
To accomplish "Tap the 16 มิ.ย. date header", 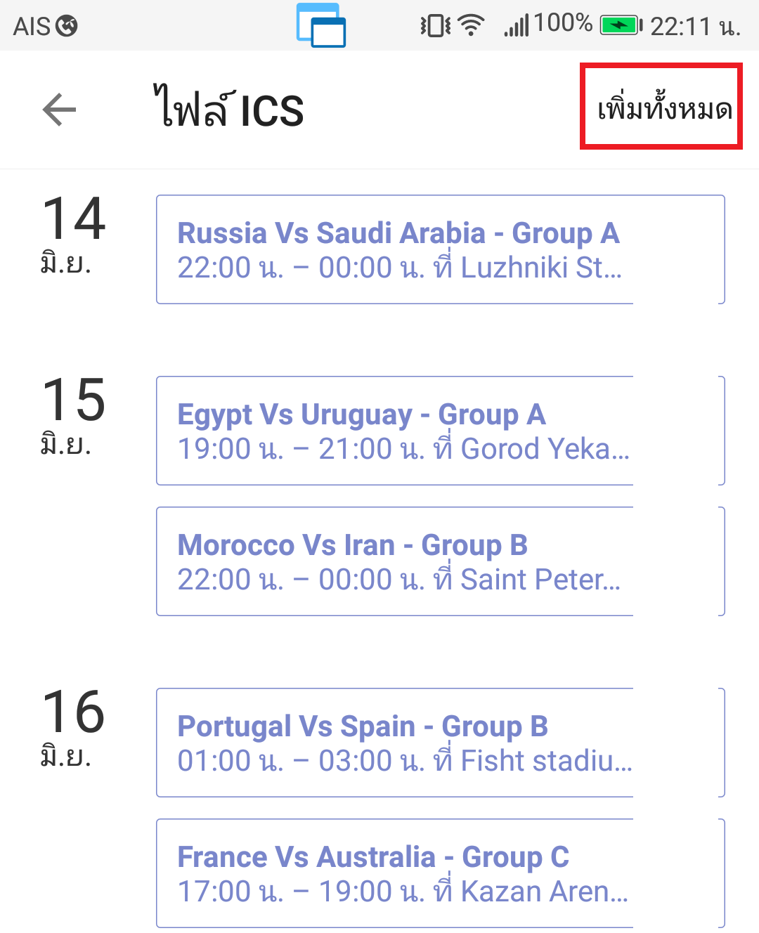I will click(x=73, y=727).
